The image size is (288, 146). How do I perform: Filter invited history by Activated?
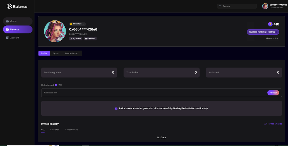[55, 130]
